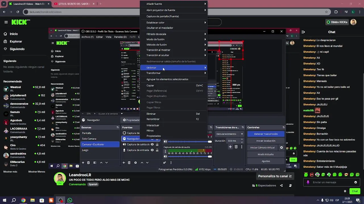This screenshot has height=204, width=364.
Task: Move scene up arrow in Escenas toolbar
Action: coord(101,163)
